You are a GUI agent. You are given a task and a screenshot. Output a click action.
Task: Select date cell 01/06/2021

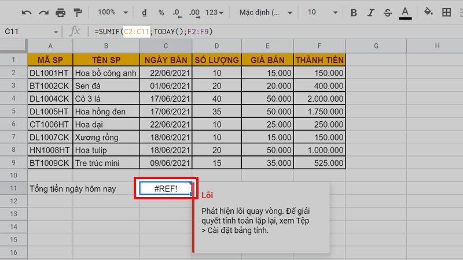pyautogui.click(x=166, y=86)
